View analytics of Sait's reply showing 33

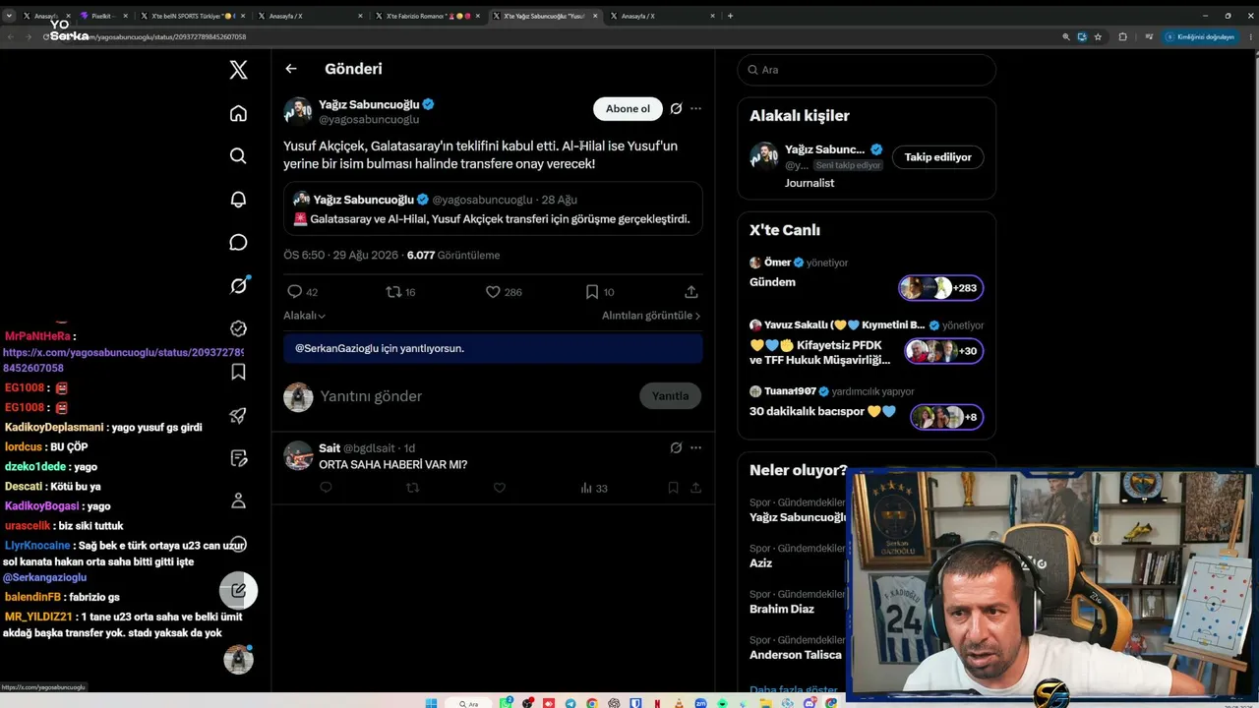[x=594, y=488]
